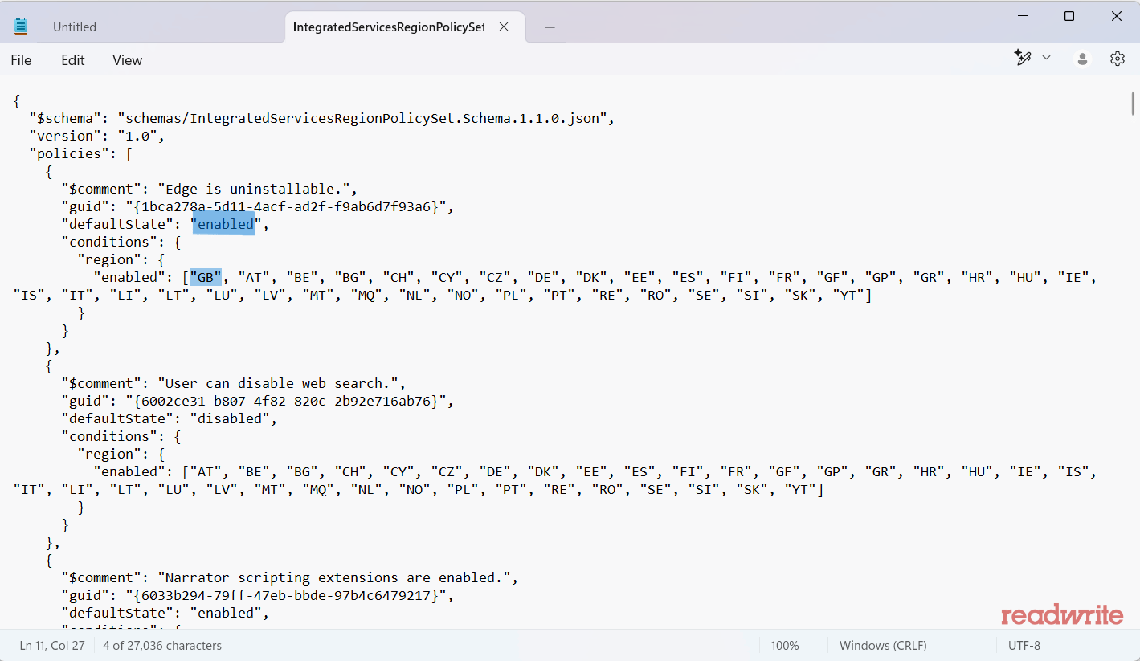
Task: Click the "$schema" key text
Action: point(65,118)
